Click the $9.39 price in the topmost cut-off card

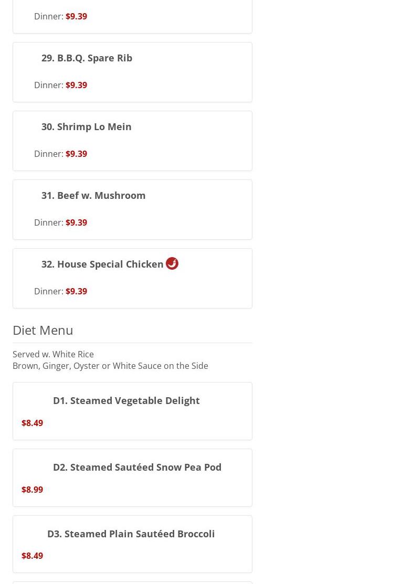coord(76,16)
